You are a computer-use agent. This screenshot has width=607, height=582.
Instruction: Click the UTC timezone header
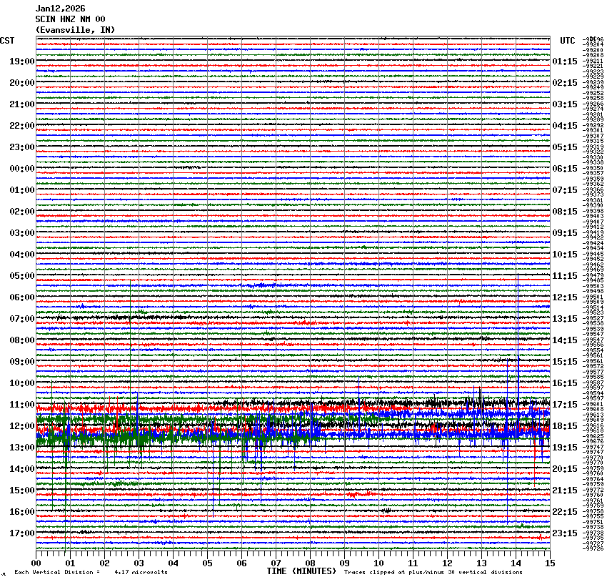567,41
